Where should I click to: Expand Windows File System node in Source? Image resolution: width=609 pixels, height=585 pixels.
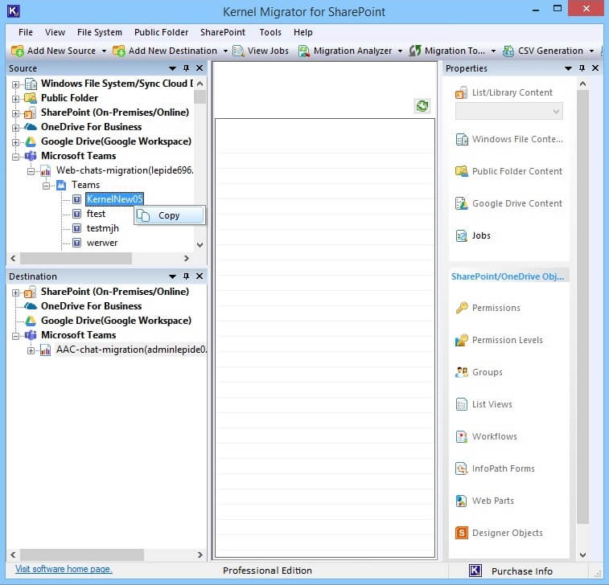point(15,84)
